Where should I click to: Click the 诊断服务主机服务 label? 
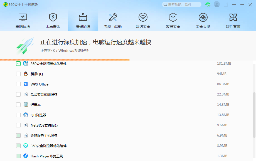44,136
